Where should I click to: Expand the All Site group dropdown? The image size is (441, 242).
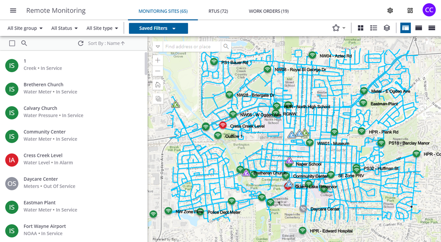click(x=25, y=28)
